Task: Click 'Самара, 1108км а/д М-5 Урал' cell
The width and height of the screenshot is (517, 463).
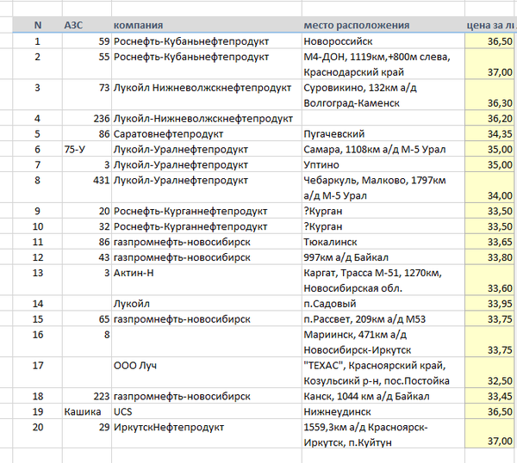Action: click(383, 149)
